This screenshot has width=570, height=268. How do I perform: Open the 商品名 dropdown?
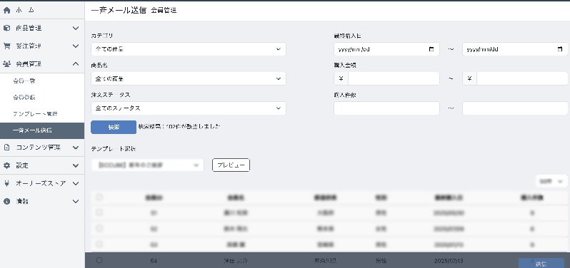click(189, 78)
